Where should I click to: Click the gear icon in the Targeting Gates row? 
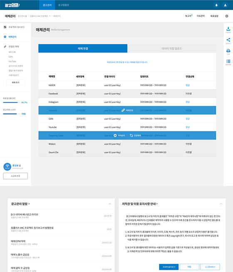click(115, 135)
